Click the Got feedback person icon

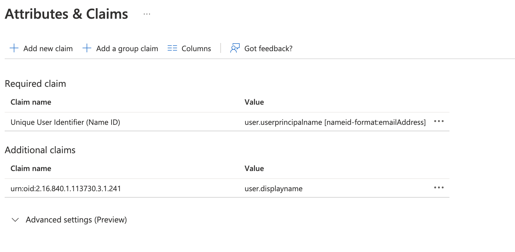pyautogui.click(x=235, y=48)
